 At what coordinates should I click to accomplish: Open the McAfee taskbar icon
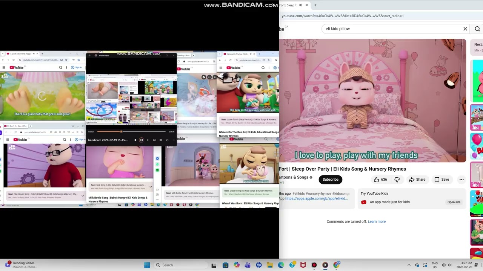tap(303, 265)
